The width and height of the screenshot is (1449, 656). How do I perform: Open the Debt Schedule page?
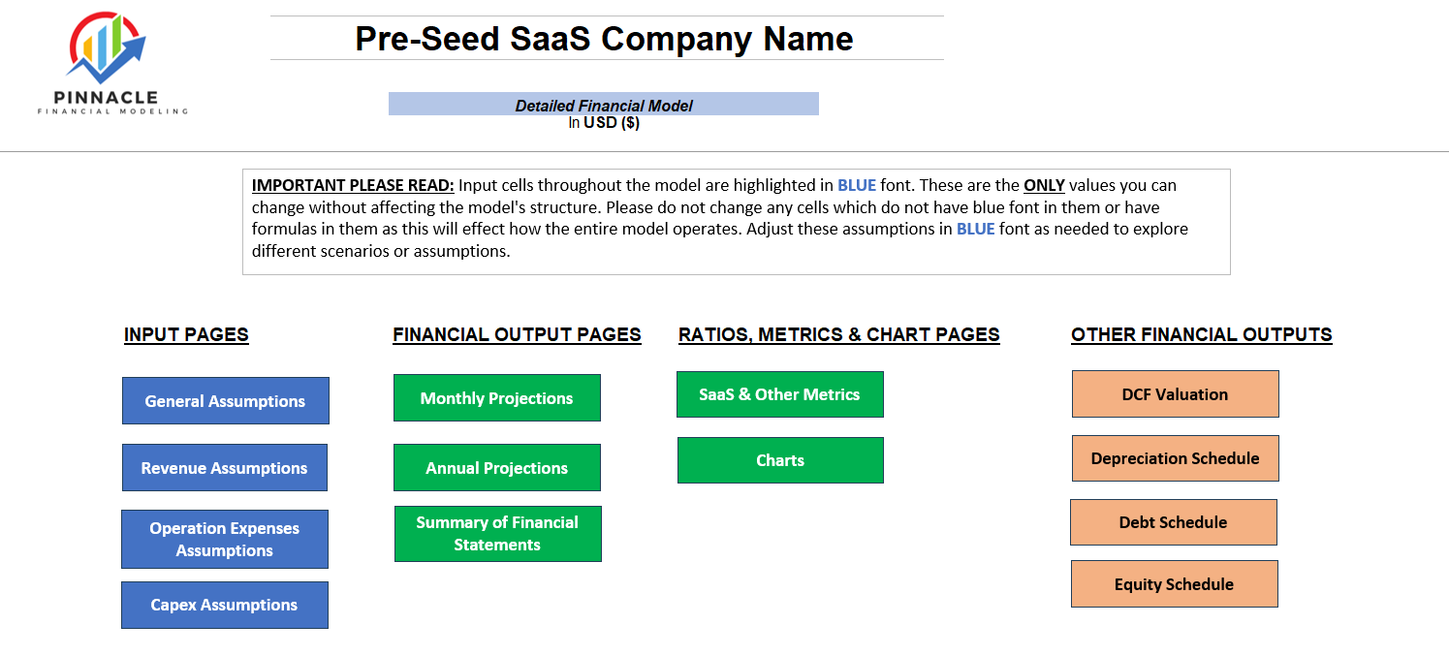pyautogui.click(x=1173, y=521)
